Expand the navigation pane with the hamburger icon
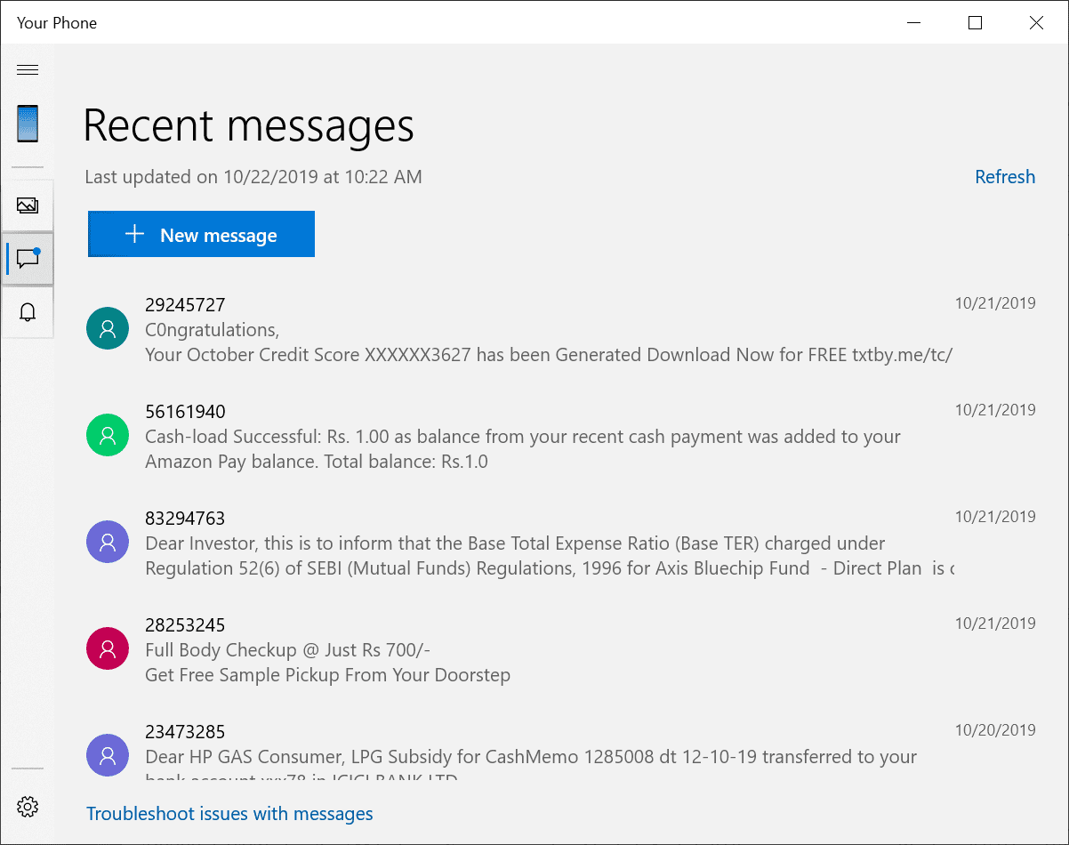Image resolution: width=1069 pixels, height=845 pixels. [28, 69]
